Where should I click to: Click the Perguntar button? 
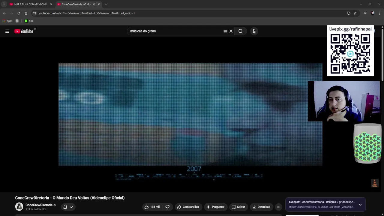(215, 207)
